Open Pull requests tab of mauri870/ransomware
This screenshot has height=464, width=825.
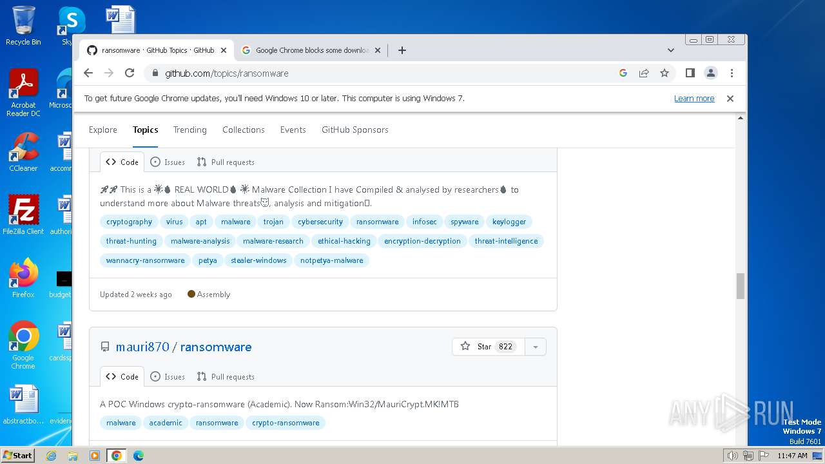[226, 377]
